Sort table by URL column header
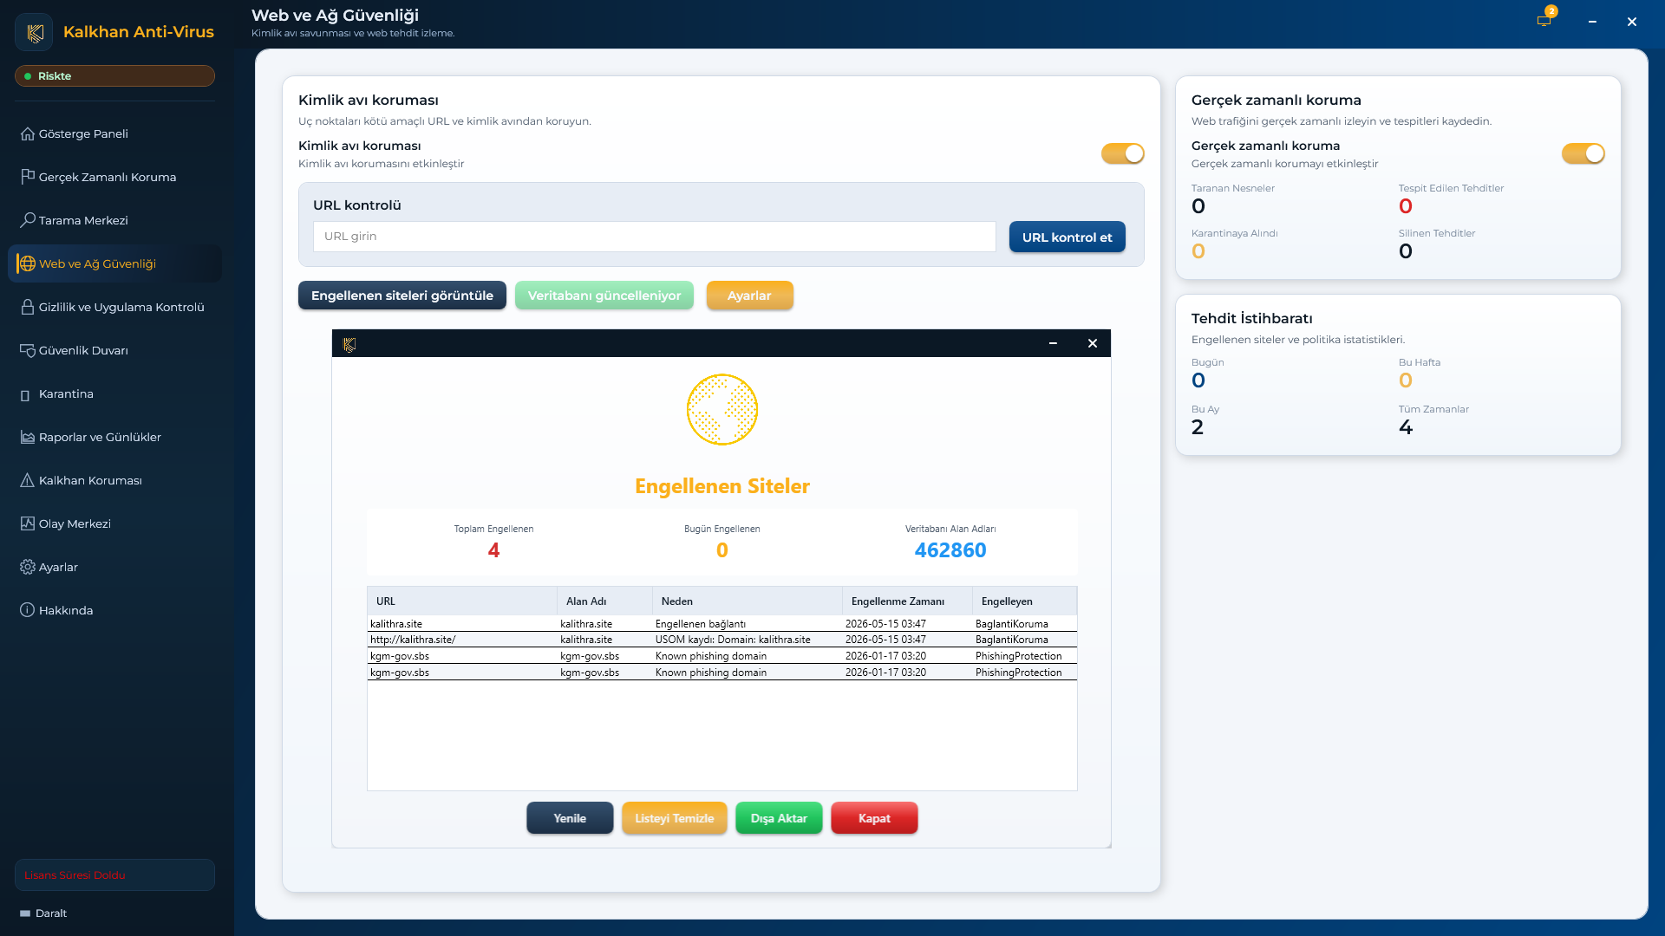Image resolution: width=1665 pixels, height=936 pixels. coord(462,601)
